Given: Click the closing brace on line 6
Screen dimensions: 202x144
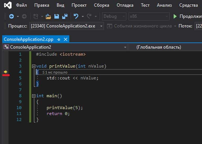Looking at the screenshot, I should pos(37,84).
